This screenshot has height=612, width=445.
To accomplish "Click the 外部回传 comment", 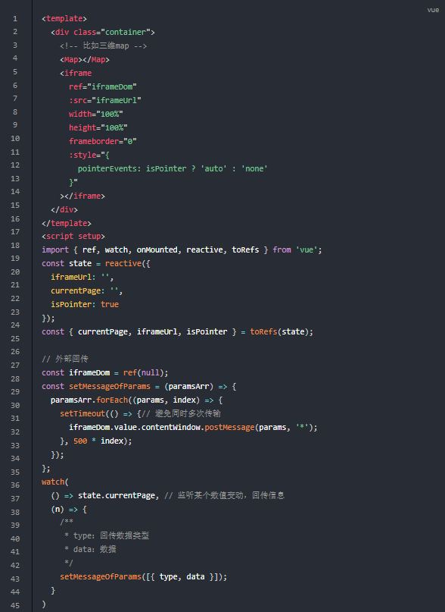I will (x=65, y=359).
